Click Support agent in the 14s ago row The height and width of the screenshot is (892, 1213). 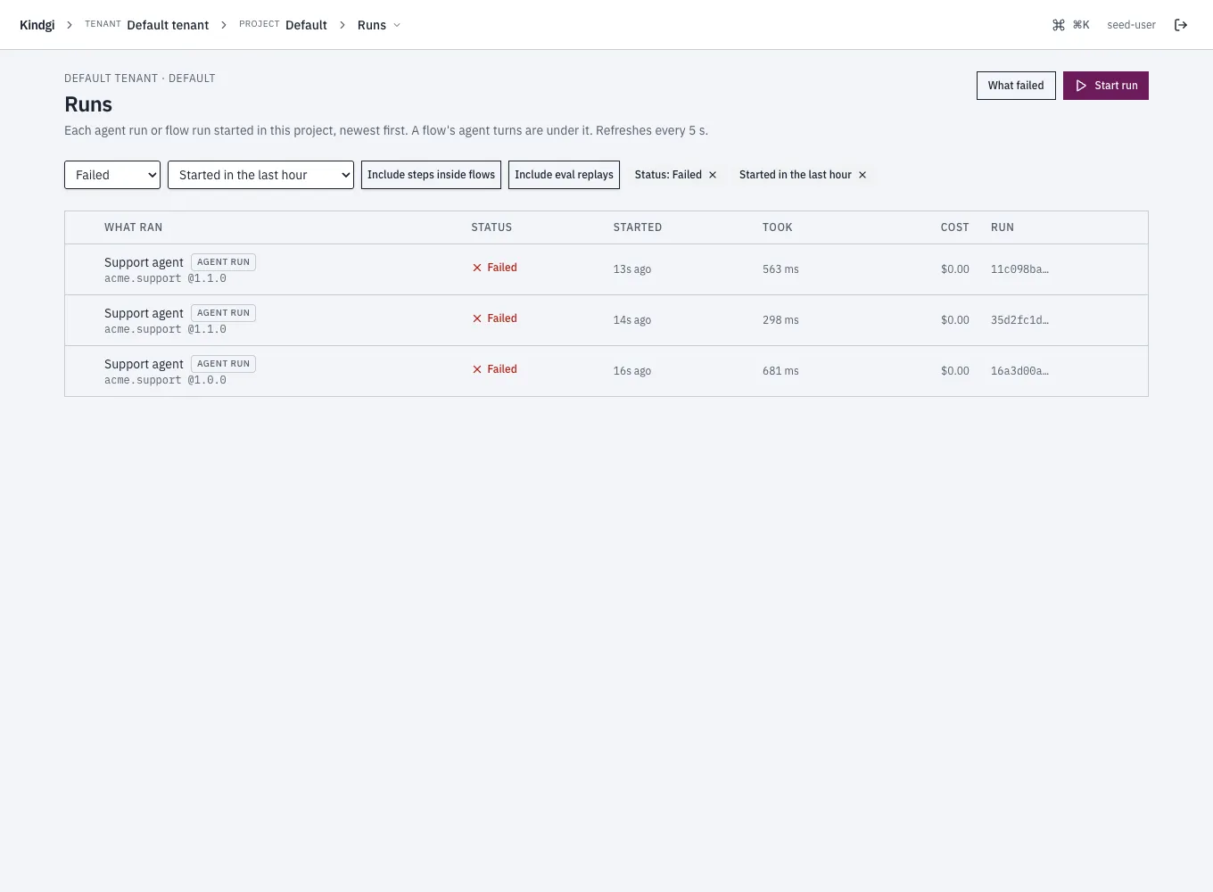pyautogui.click(x=144, y=313)
